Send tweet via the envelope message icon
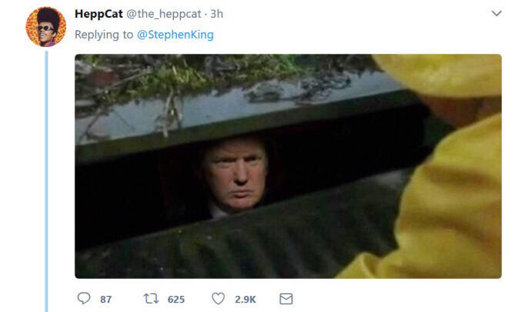 pyautogui.click(x=286, y=299)
